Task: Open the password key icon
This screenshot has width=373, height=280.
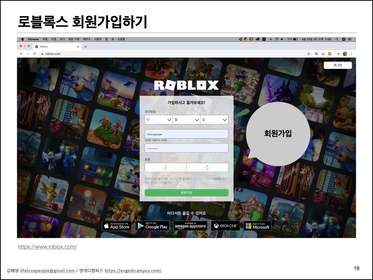Action: pyautogui.click(x=338, y=54)
